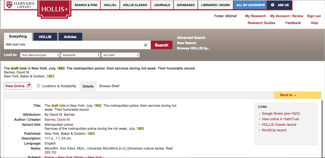Open All My Accounts

(250, 5)
